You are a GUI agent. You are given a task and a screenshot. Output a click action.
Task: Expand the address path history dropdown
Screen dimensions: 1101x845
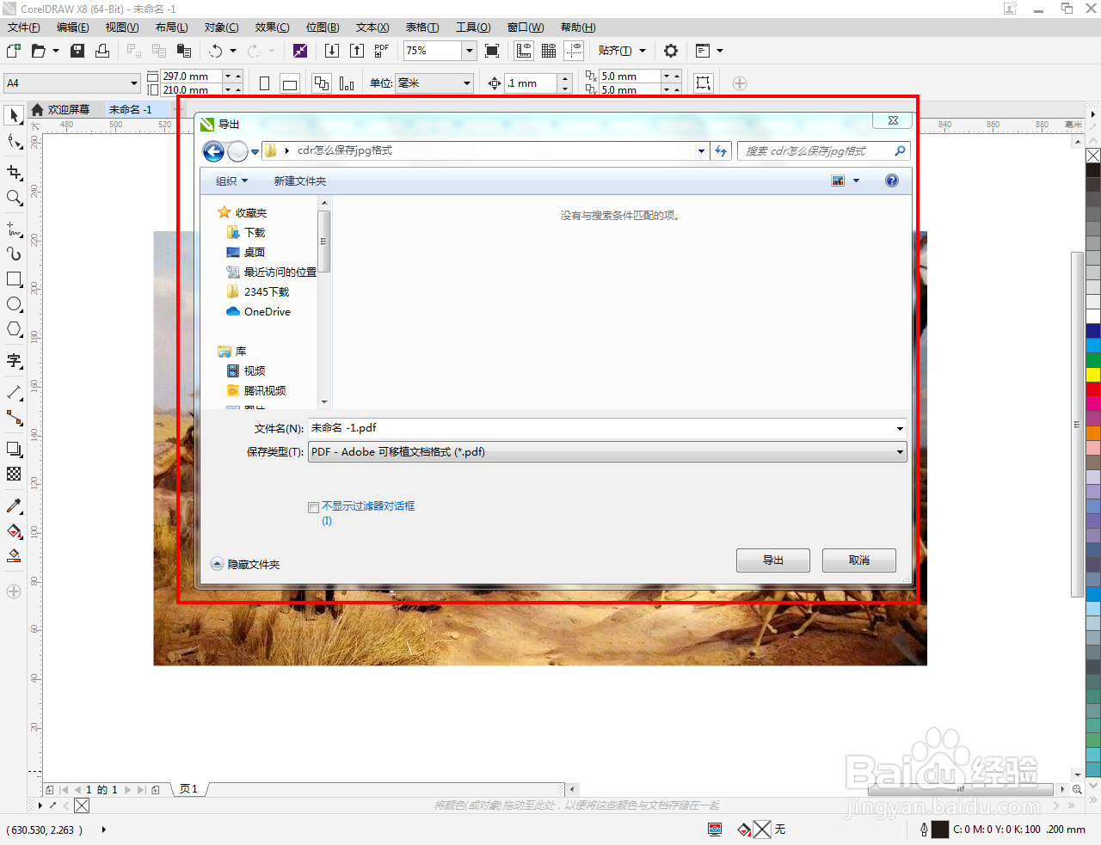[701, 150]
